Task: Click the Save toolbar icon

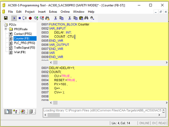Action: point(6,18)
